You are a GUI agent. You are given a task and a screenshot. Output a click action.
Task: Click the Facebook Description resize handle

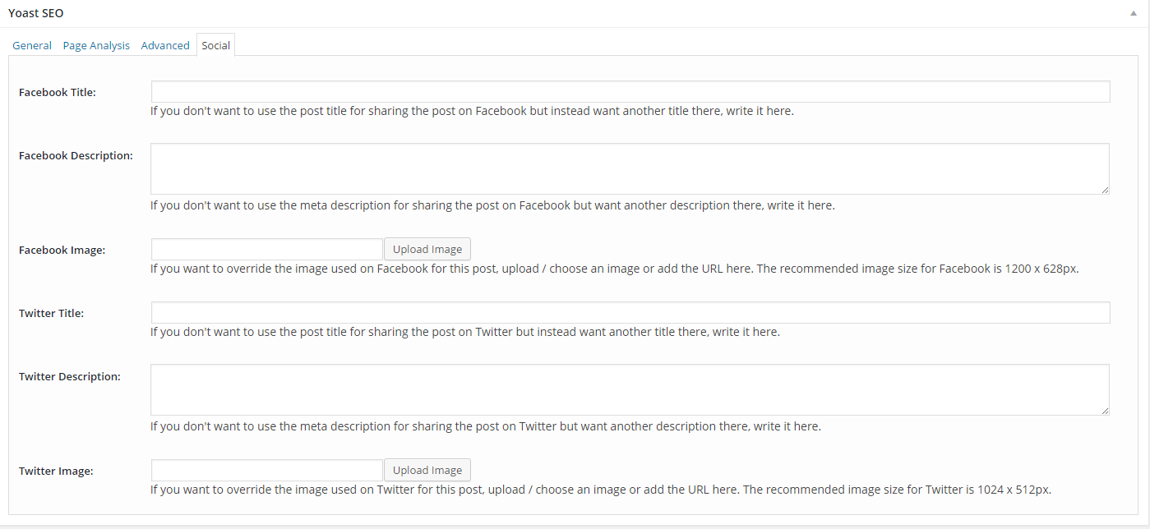point(1105,191)
